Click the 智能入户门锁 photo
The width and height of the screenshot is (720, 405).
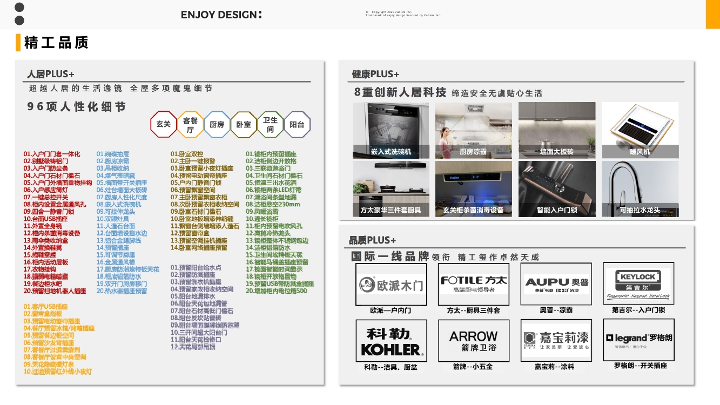[557, 189]
